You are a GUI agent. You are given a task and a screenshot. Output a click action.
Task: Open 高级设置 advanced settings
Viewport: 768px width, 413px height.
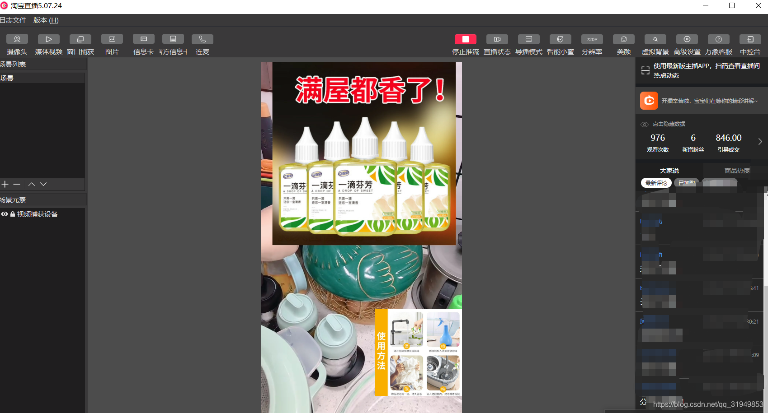tap(687, 39)
